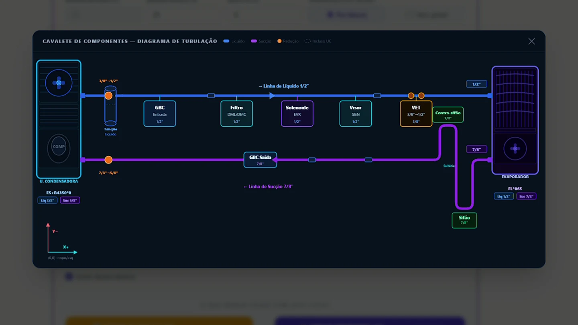Image resolution: width=578 pixels, height=325 pixels.
Task: Click the condenser Suc 5/8" badge
Action: [70, 200]
